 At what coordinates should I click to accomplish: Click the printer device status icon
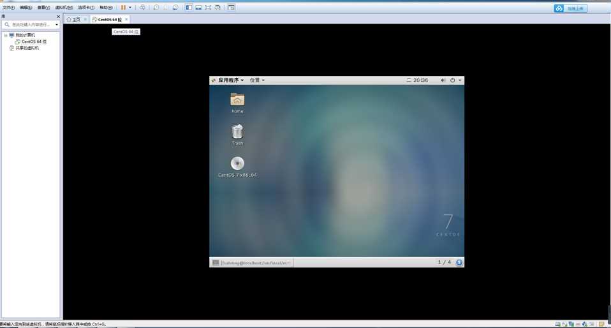[x=578, y=324]
